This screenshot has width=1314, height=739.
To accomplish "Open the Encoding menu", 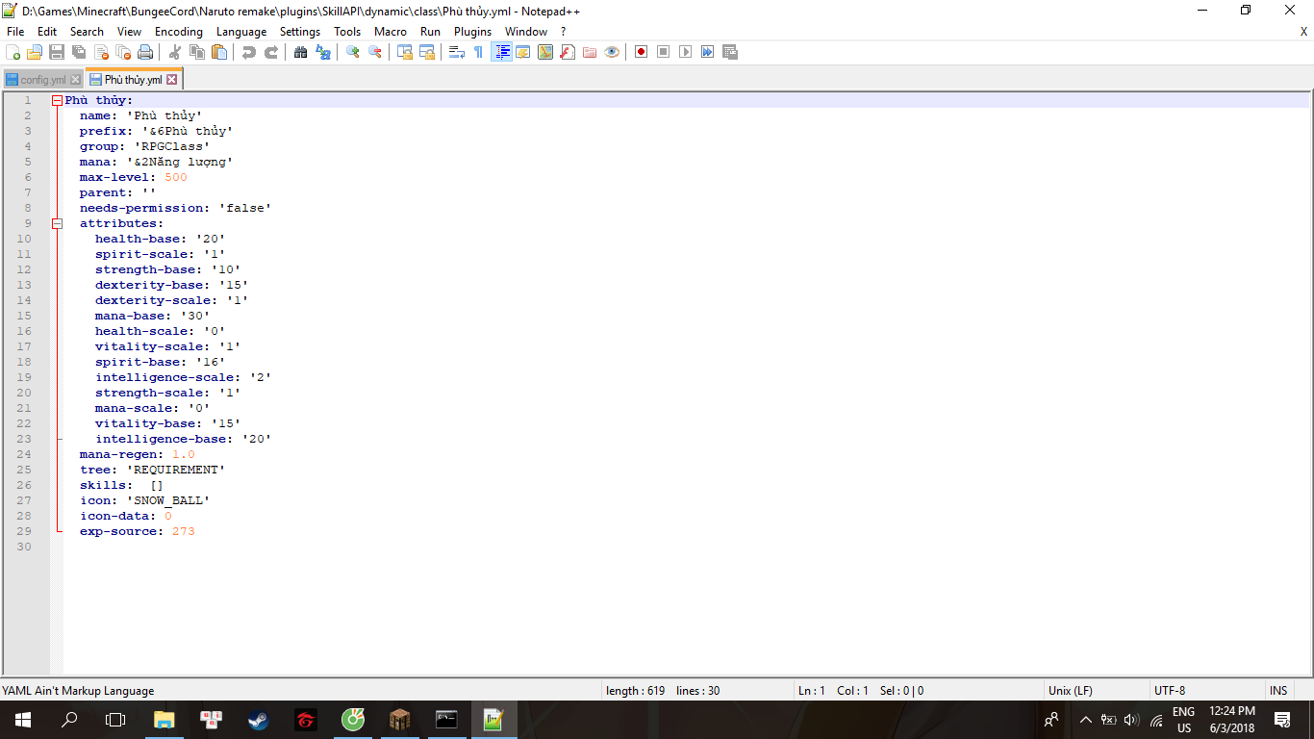I will (179, 32).
